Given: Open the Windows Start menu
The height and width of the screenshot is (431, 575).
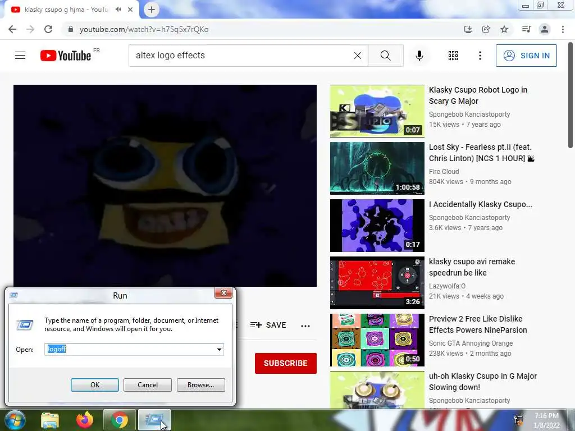Looking at the screenshot, I should (x=14, y=420).
